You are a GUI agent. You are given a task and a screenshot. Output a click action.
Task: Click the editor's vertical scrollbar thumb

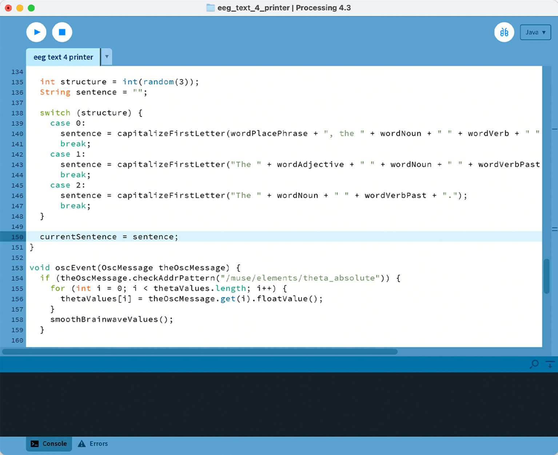pyautogui.click(x=546, y=276)
